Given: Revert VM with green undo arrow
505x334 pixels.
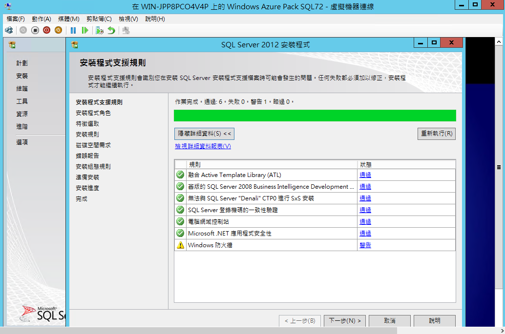Looking at the screenshot, I should pyautogui.click(x=111, y=30).
